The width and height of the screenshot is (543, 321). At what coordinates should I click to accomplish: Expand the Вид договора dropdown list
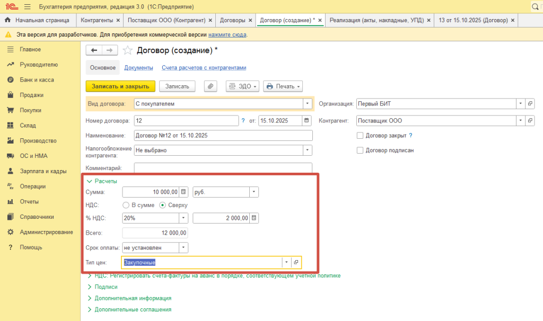point(307,104)
